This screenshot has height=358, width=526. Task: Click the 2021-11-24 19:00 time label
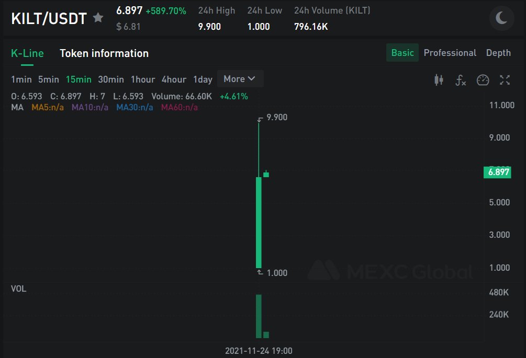tap(259, 351)
